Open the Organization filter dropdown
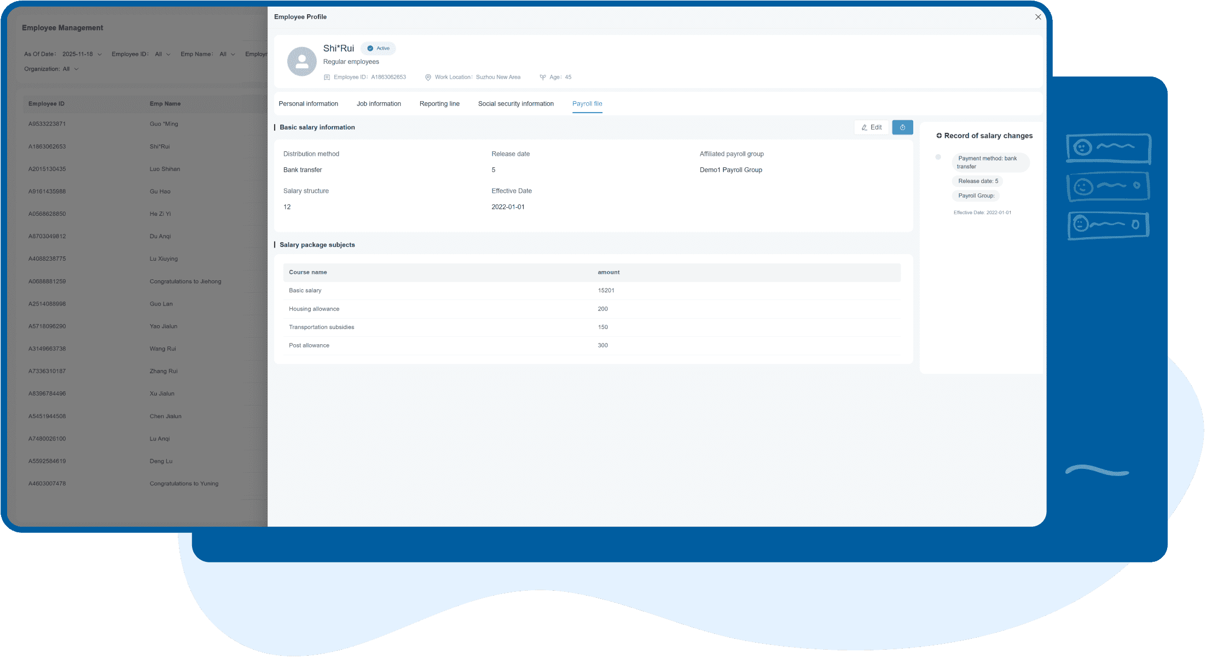 click(x=70, y=69)
